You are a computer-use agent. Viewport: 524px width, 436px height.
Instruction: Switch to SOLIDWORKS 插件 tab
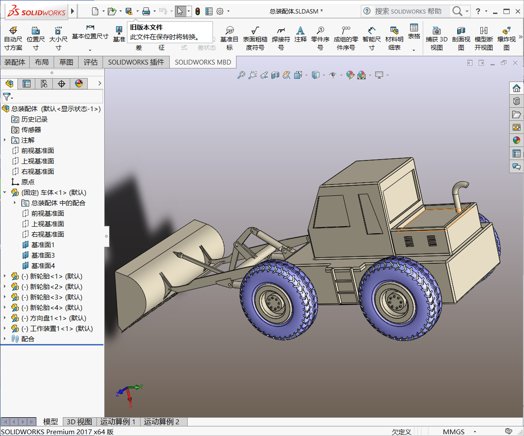coord(136,62)
